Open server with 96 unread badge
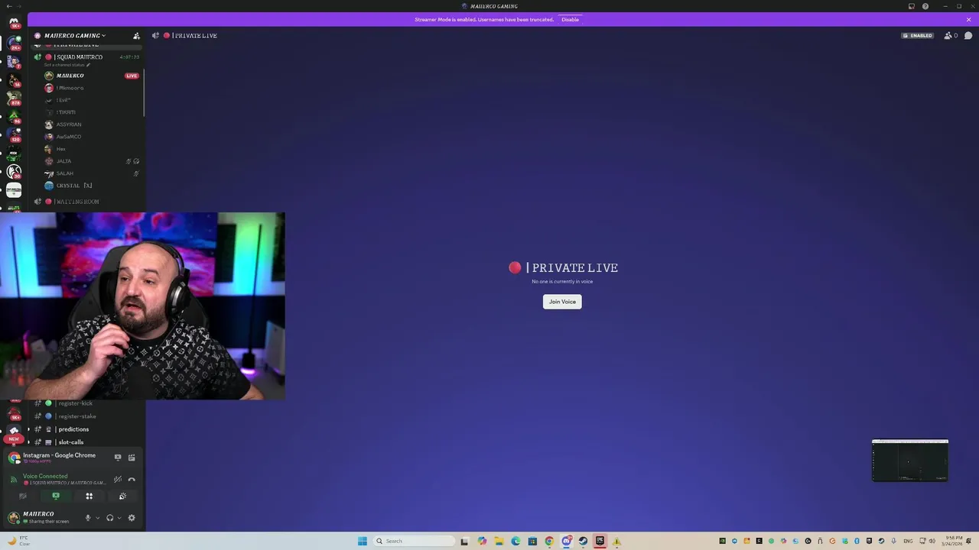The height and width of the screenshot is (550, 979). pyautogui.click(x=14, y=117)
